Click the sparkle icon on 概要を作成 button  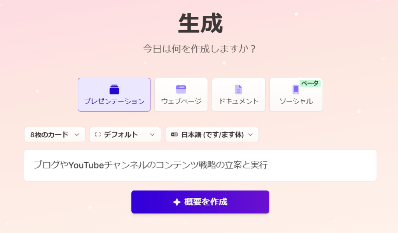[177, 202]
